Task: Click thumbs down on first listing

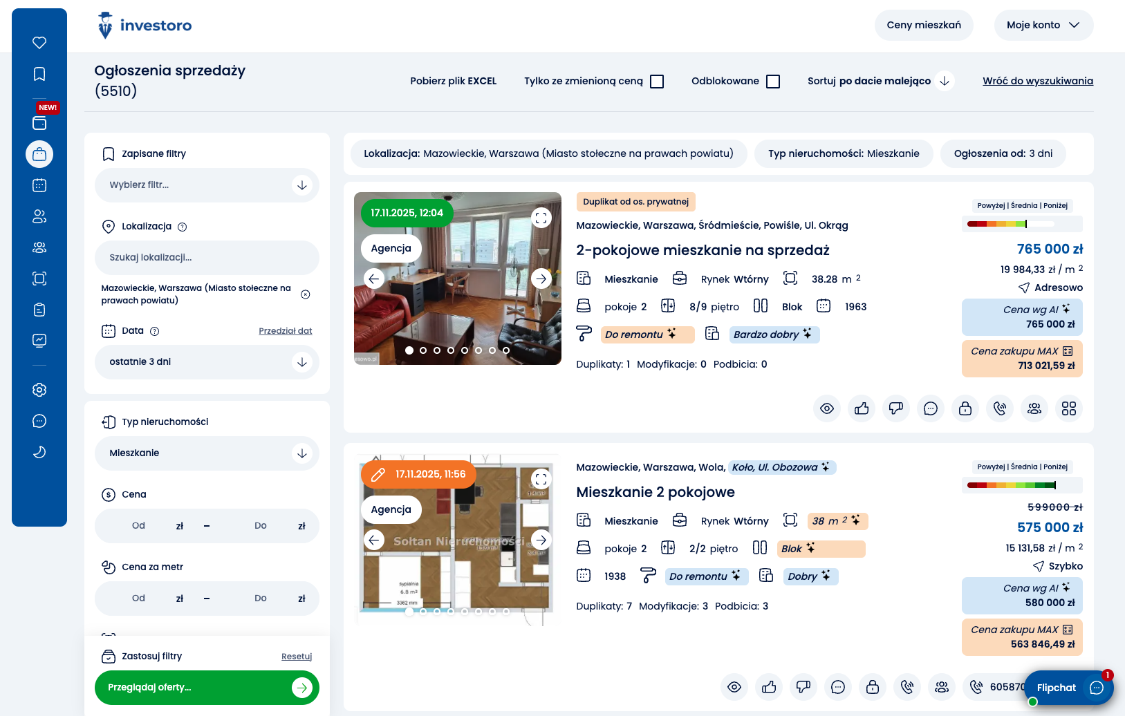Action: 896,408
